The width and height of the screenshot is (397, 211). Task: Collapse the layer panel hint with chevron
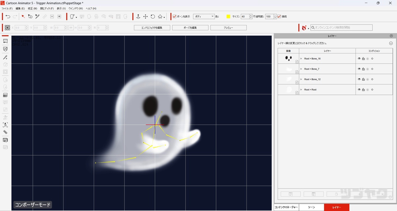[391, 43]
